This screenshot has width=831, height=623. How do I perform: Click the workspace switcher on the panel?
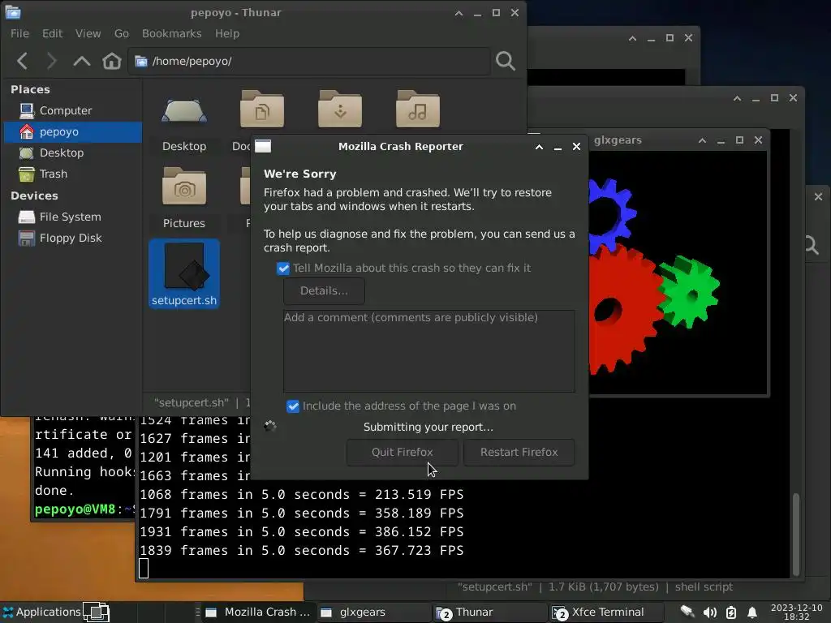point(96,612)
